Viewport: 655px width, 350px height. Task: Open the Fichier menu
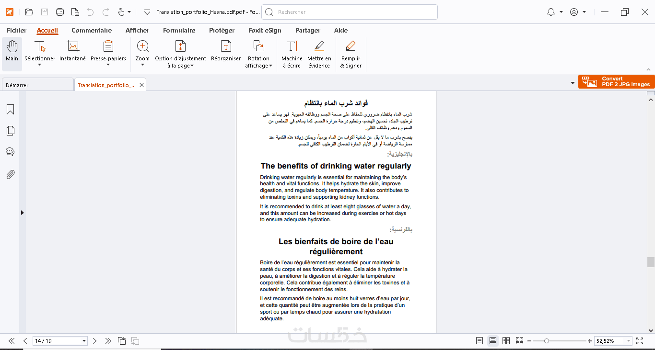17,30
